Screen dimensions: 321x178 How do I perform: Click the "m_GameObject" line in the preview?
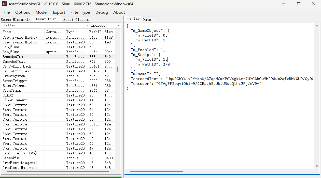coord(150,30)
